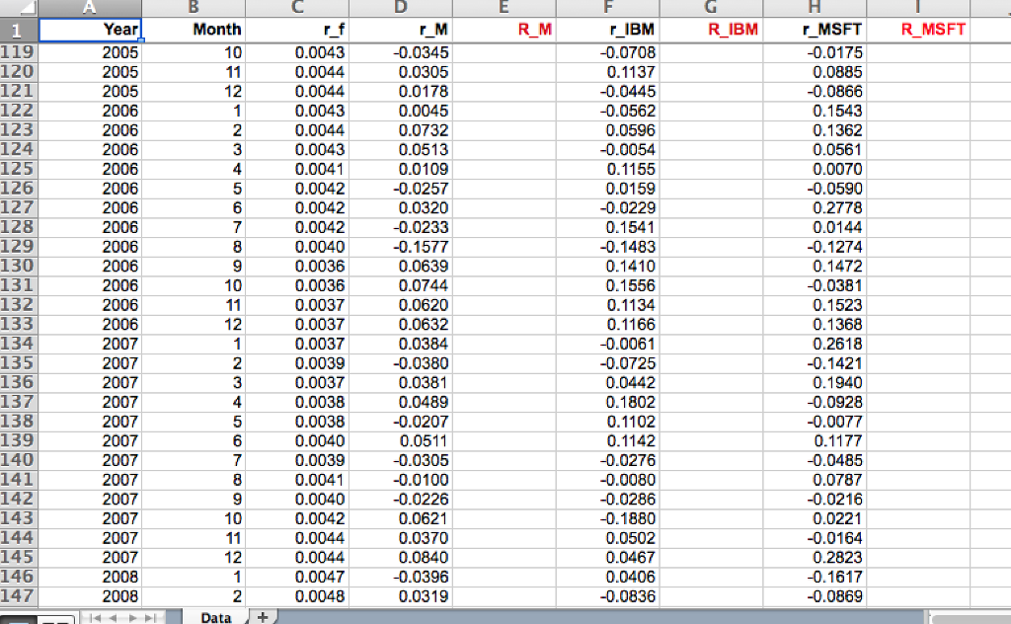
Task: Click the select-all corner box
Action: (x=19, y=8)
